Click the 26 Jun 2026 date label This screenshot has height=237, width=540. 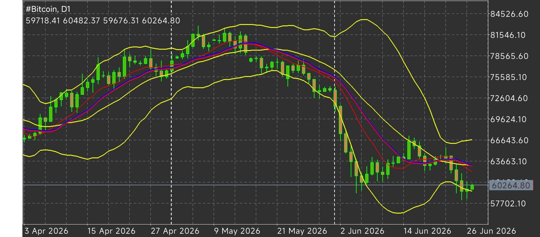click(491, 231)
